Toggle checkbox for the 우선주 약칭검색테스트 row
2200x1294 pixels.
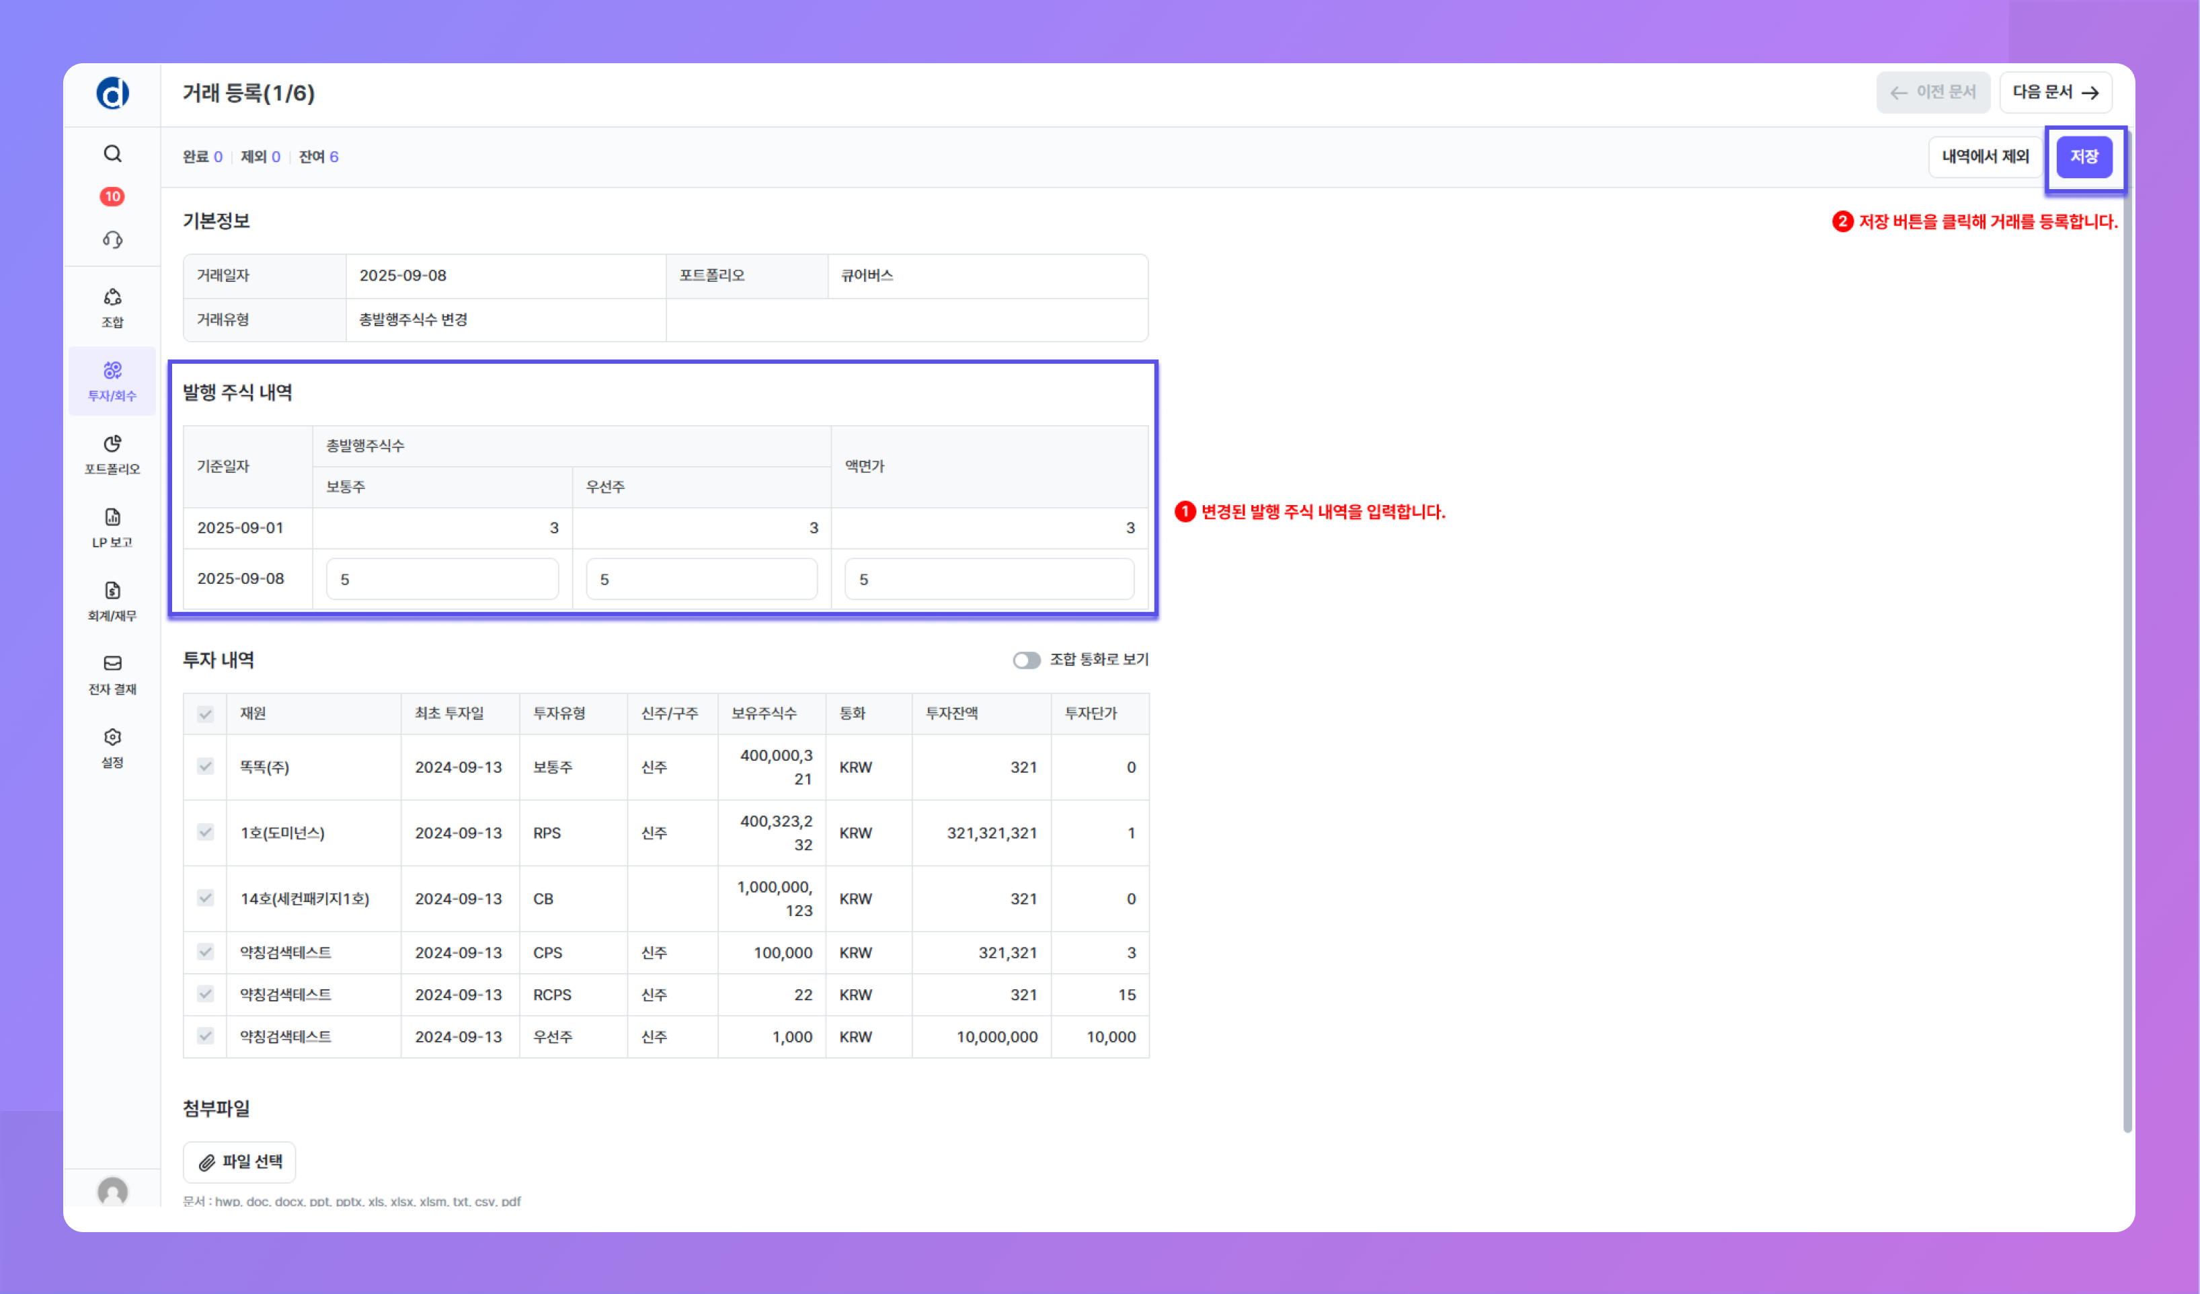[205, 1036]
